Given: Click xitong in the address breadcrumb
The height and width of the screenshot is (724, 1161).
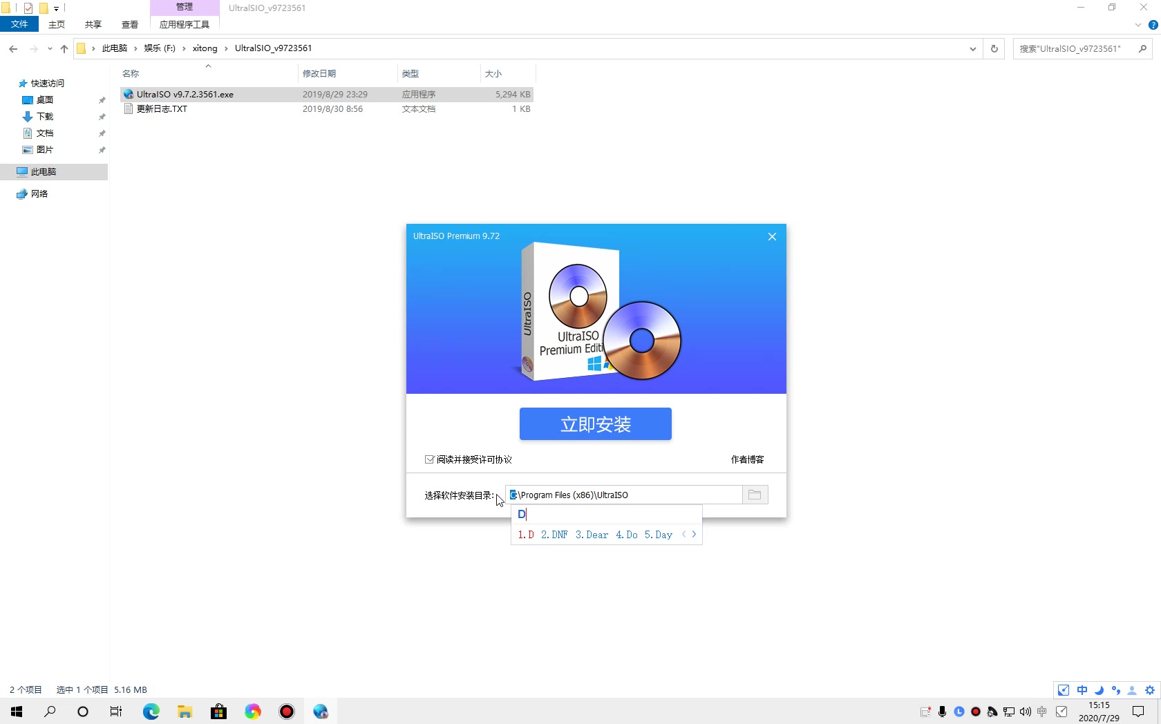Looking at the screenshot, I should pyautogui.click(x=205, y=48).
